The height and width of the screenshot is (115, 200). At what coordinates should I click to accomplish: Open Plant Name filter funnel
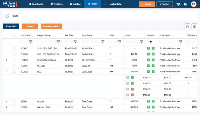[x=103, y=42]
